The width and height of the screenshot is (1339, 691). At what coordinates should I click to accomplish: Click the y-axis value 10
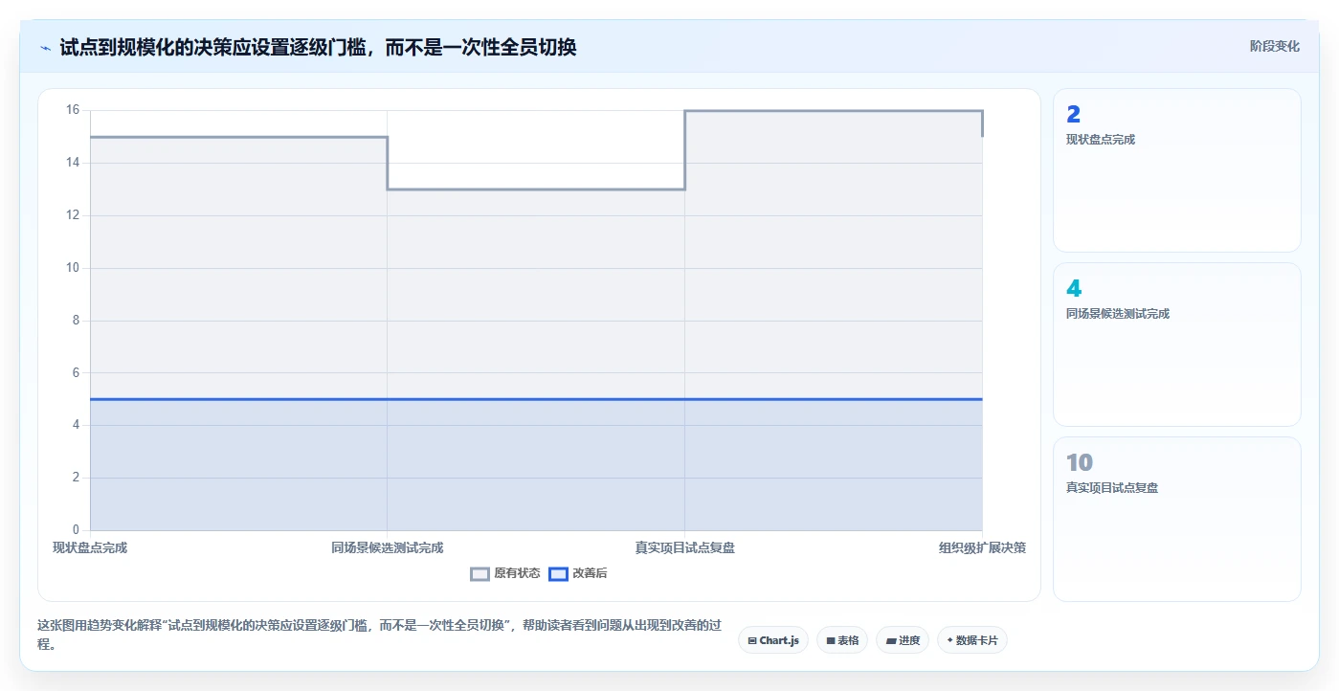pyautogui.click(x=73, y=268)
